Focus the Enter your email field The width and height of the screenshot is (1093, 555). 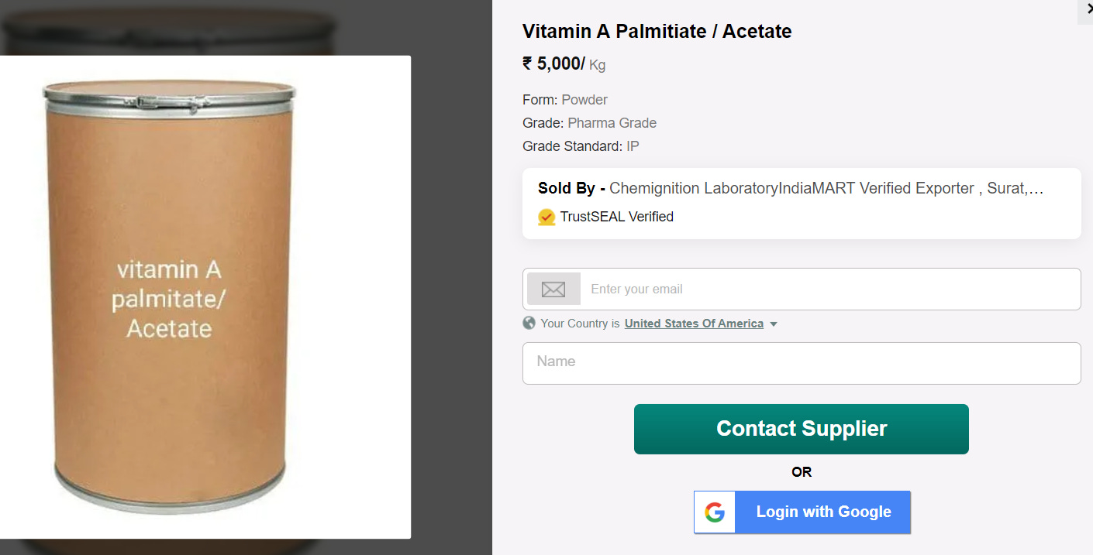(x=829, y=289)
